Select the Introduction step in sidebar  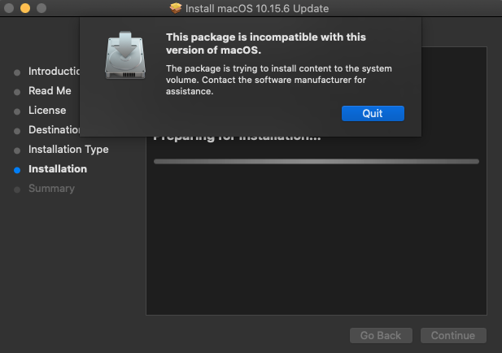tap(54, 72)
